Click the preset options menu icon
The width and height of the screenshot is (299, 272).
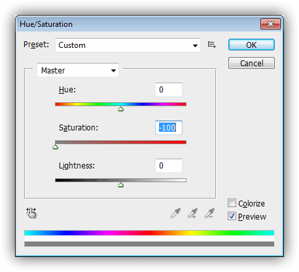(211, 45)
